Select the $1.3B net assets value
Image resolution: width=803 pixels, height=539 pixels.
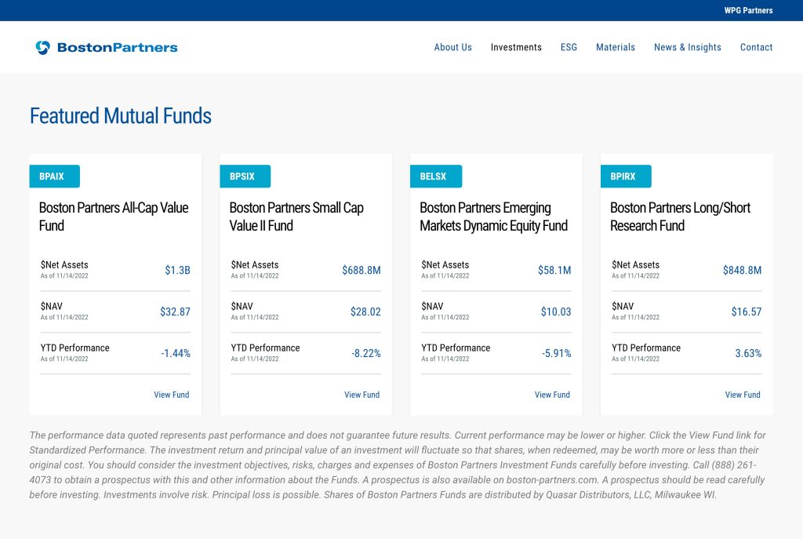tap(177, 270)
